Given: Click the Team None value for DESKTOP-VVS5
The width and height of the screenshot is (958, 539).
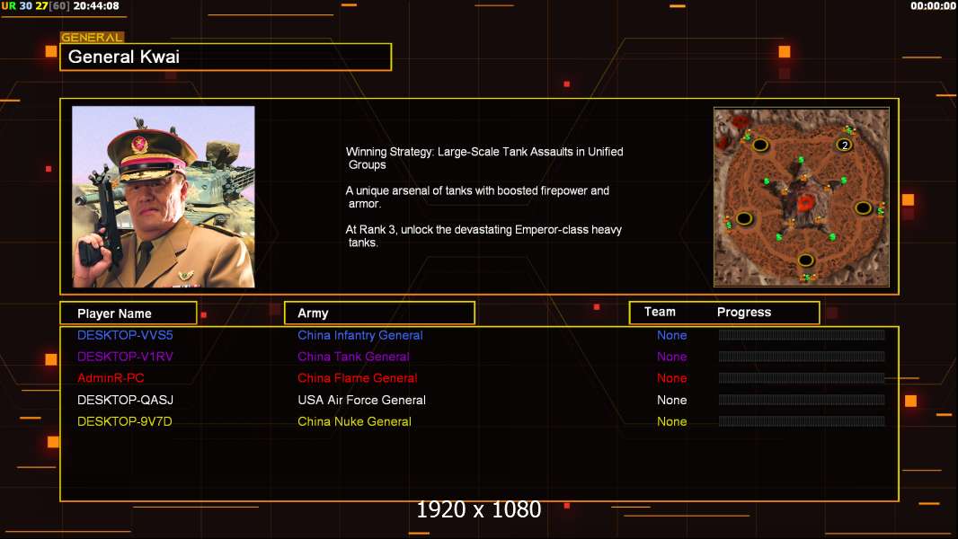Looking at the screenshot, I should [671, 335].
